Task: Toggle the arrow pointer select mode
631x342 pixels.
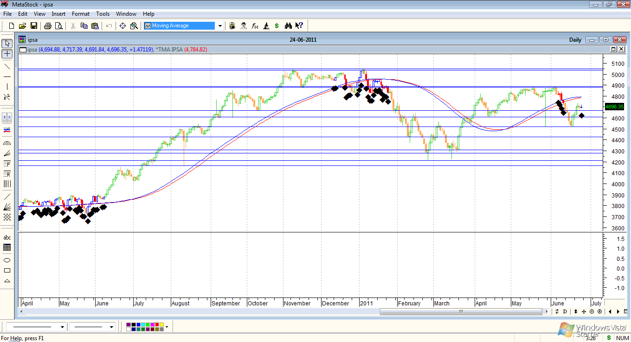Action: click(x=7, y=43)
